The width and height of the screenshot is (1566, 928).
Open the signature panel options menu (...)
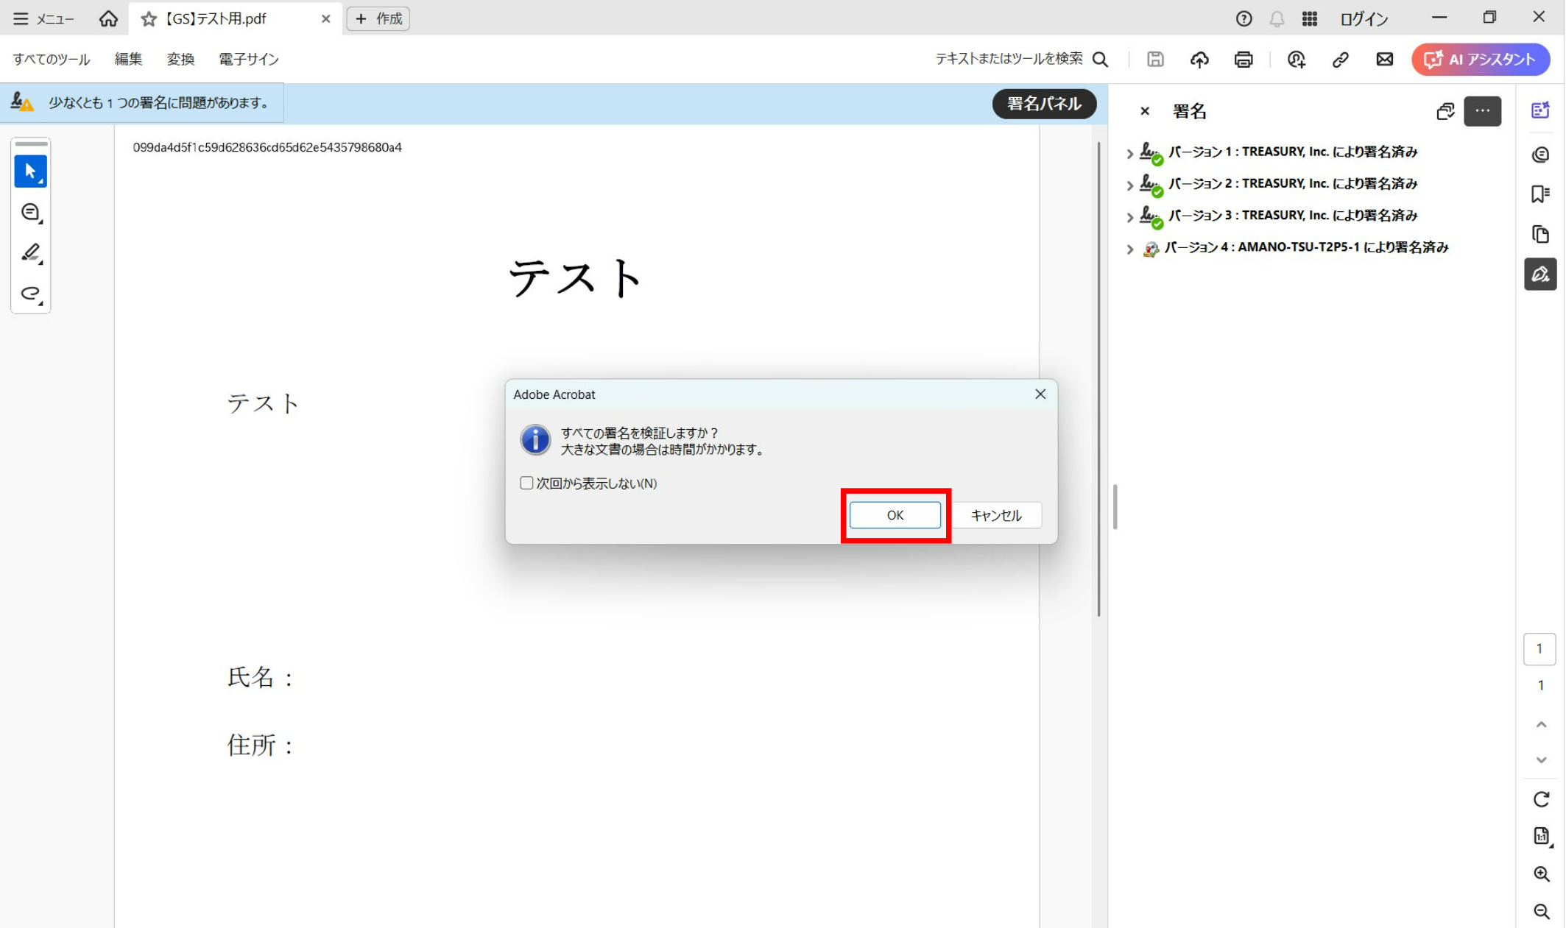click(x=1483, y=111)
